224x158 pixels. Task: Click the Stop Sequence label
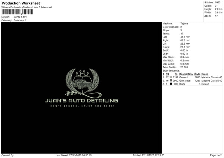(x=171, y=70)
